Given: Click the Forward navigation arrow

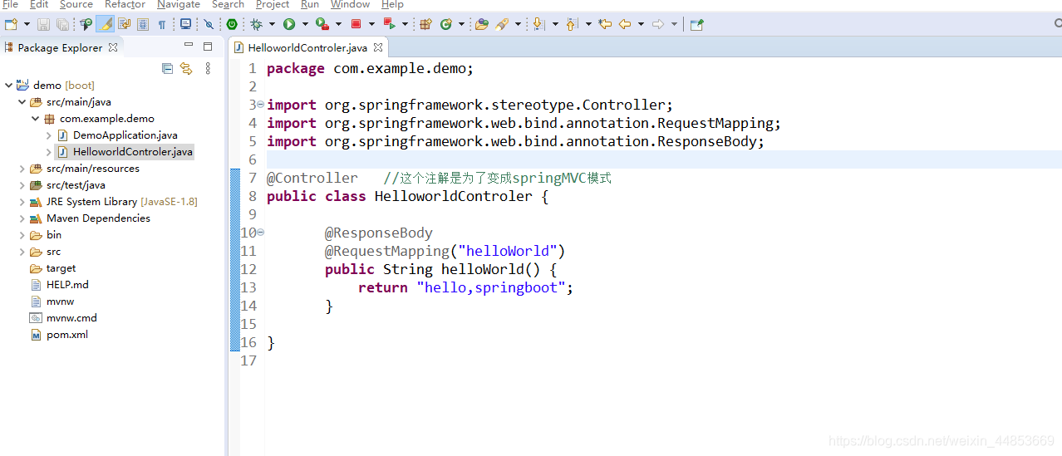Looking at the screenshot, I should click(x=657, y=24).
